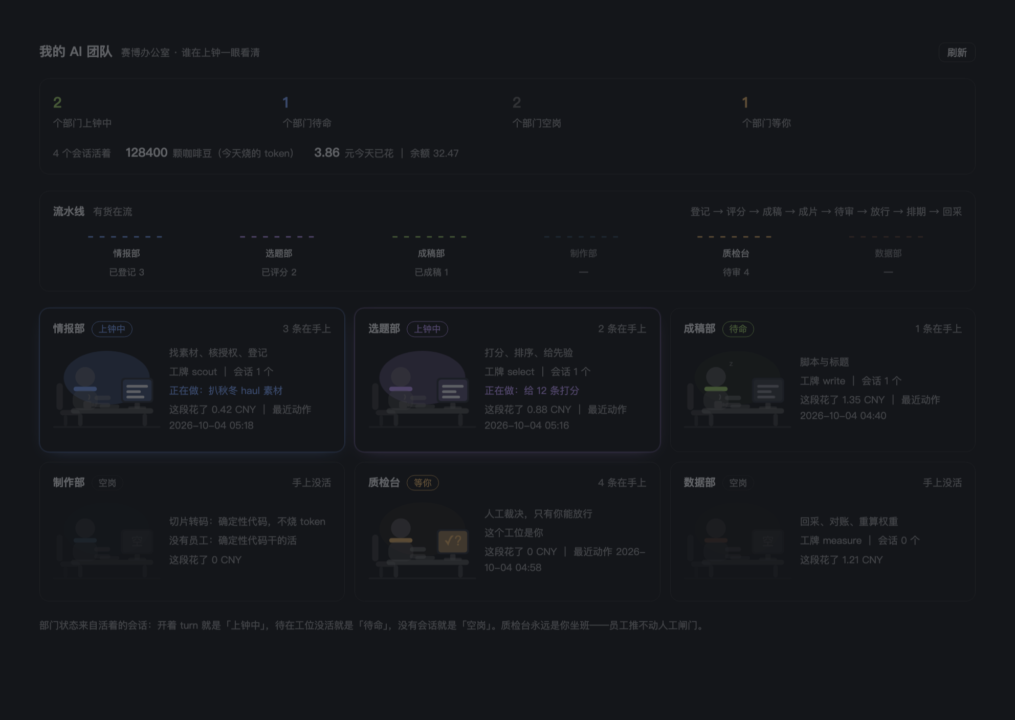Click the 2 个部门空岗 stat
Image resolution: width=1015 pixels, height=720 pixels.
tap(537, 111)
